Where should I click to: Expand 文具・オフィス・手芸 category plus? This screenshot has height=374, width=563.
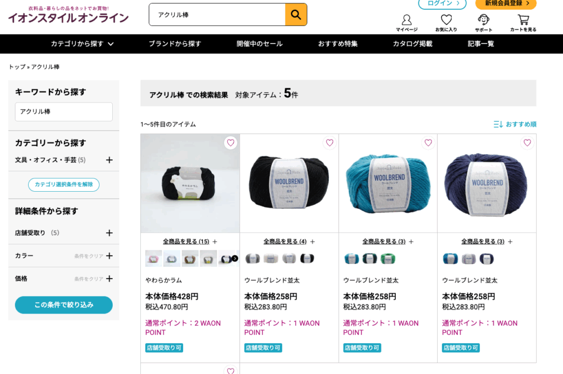point(109,160)
